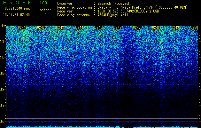Click the 0.7 frequency axis label
This screenshot has width=201, height=128.
(3, 106)
